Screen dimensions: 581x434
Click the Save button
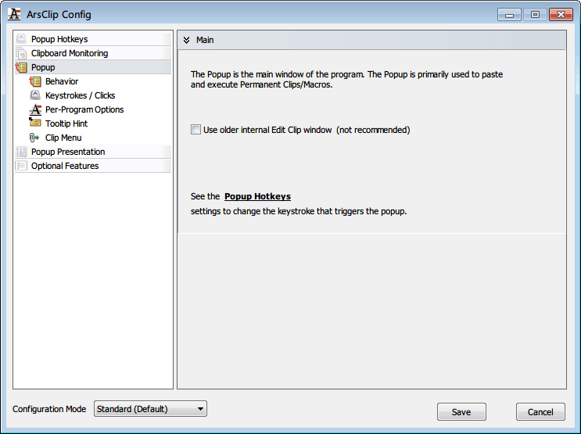coord(461,412)
